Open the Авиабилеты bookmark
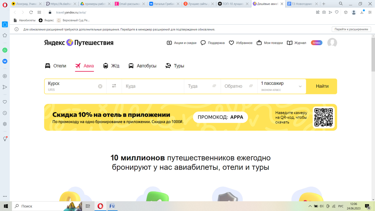This screenshot has height=211, width=375. [25, 20]
